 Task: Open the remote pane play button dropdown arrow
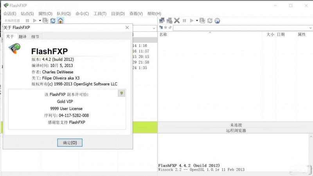[x=197, y=21]
